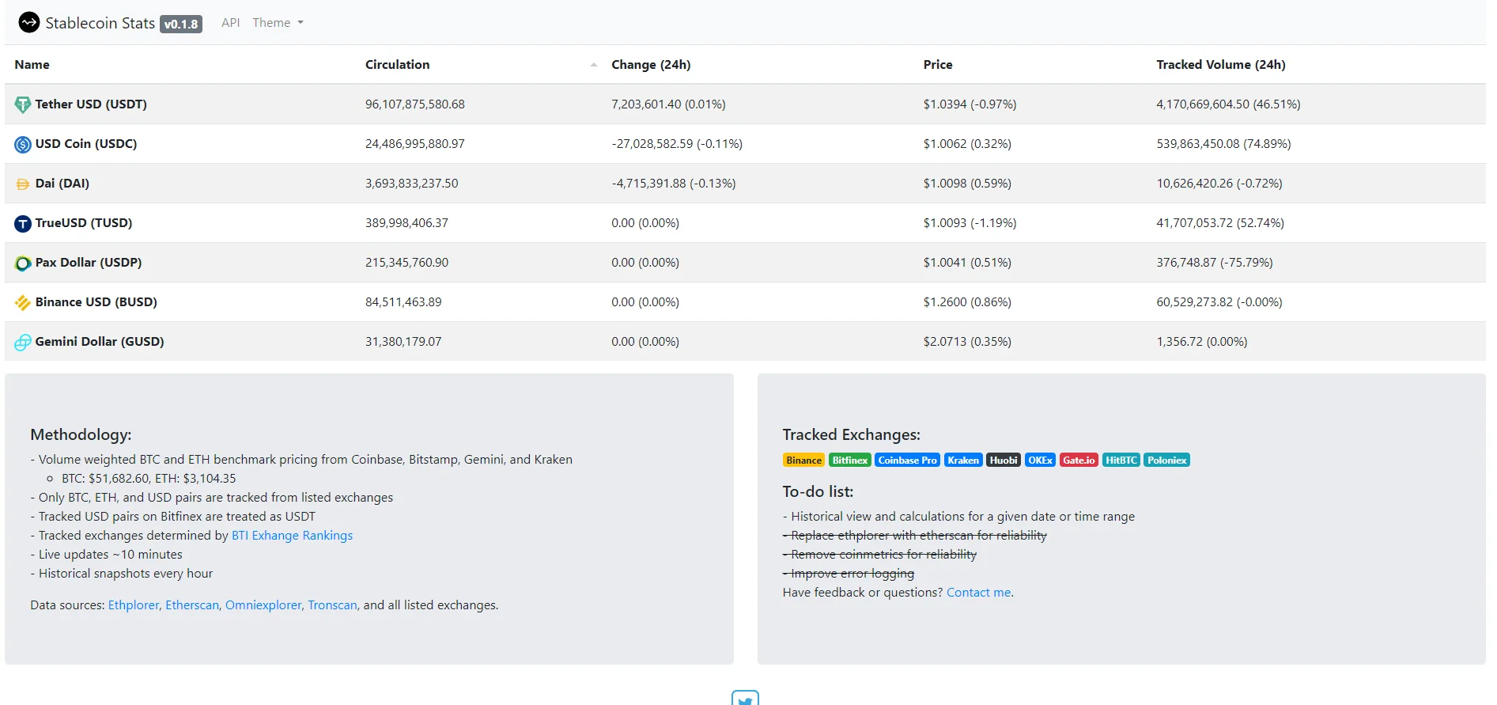
Task: Open the Etherscan data source link
Action: click(x=192, y=605)
